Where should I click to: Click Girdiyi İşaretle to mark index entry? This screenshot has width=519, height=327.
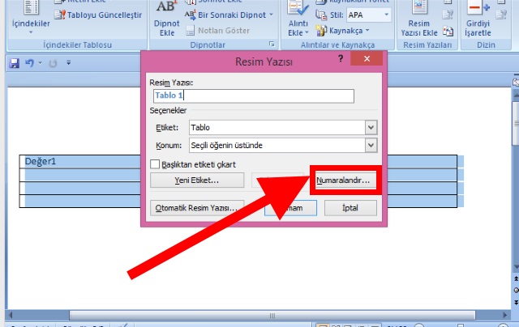(x=478, y=19)
